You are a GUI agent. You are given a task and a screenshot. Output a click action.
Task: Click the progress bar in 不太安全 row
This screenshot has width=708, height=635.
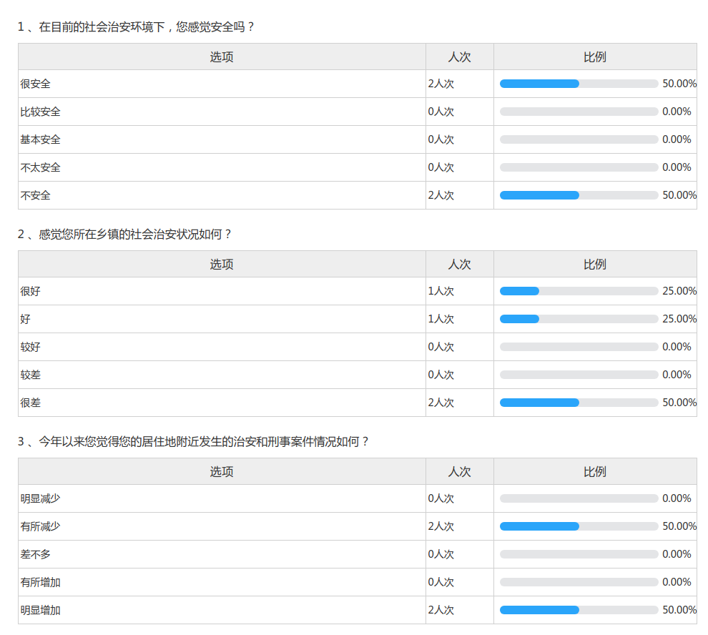click(x=579, y=167)
